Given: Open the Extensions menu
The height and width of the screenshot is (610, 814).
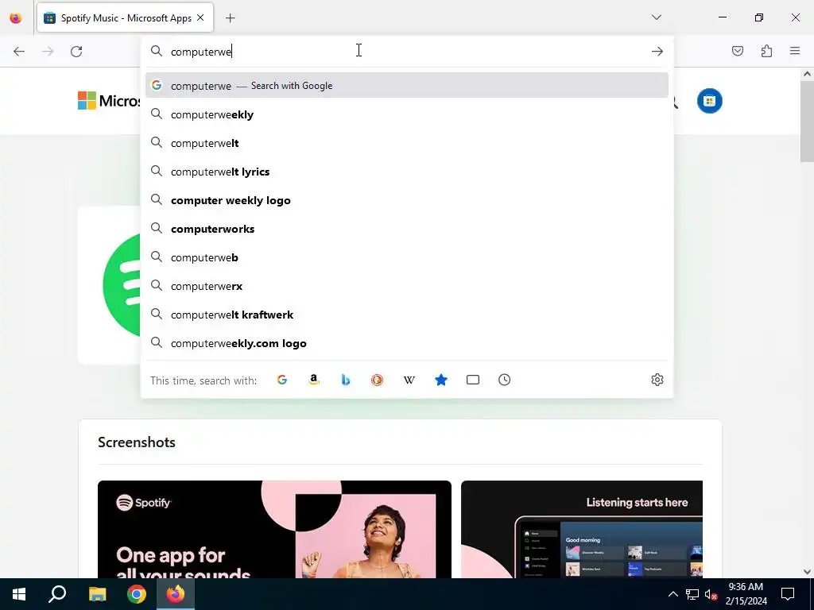Looking at the screenshot, I should click(766, 51).
